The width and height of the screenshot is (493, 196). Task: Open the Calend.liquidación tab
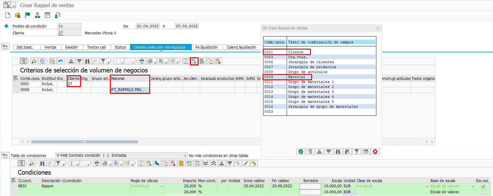pyautogui.click(x=241, y=47)
